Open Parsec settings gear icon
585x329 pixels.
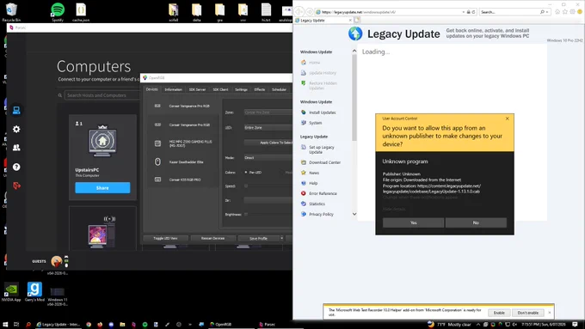(16, 129)
